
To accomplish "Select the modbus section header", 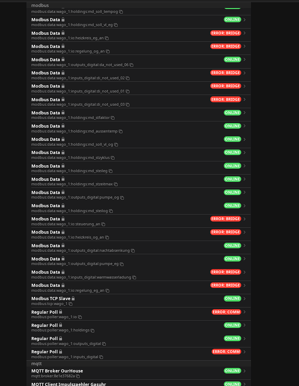I will tap(40, 5).
